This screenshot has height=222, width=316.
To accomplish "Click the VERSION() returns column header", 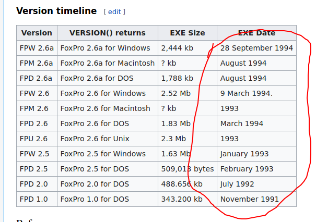I will click(x=108, y=33).
